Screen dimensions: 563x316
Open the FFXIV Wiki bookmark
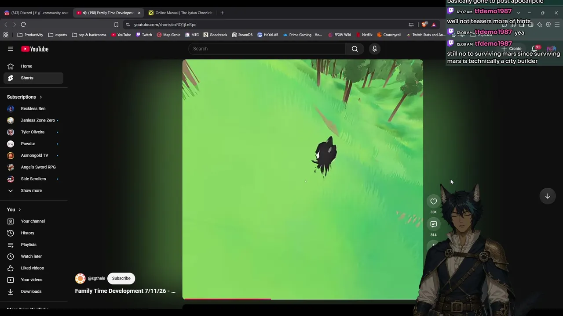339,35
